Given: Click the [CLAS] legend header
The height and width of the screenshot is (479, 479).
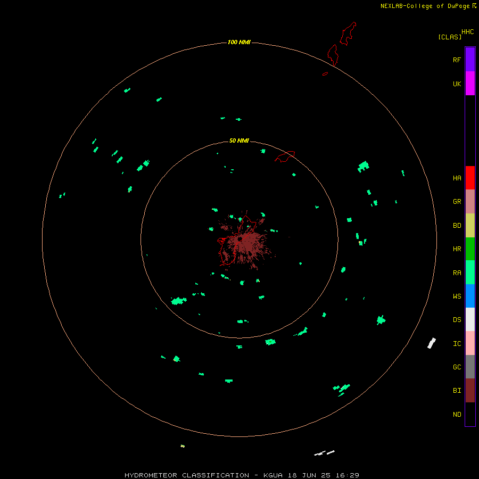Looking at the screenshot, I should click(450, 37).
